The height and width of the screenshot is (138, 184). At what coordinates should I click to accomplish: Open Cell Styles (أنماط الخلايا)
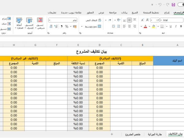pyautogui.click(x=19, y=23)
